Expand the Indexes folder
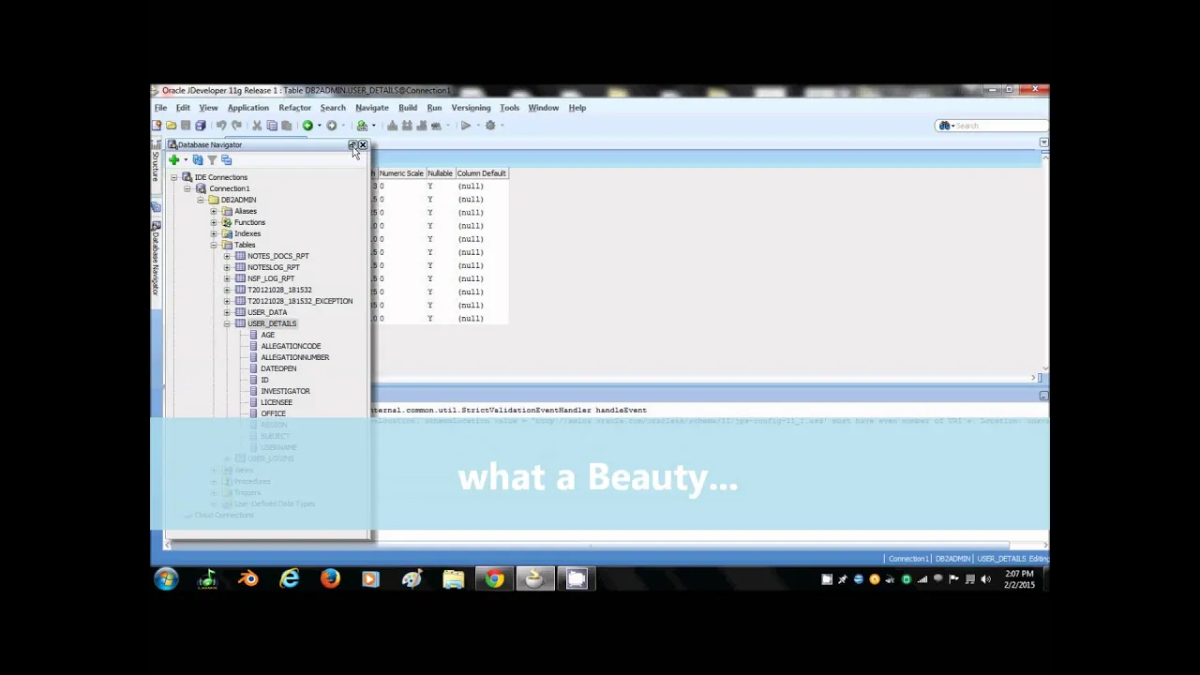This screenshot has height=675, width=1200. point(214,233)
